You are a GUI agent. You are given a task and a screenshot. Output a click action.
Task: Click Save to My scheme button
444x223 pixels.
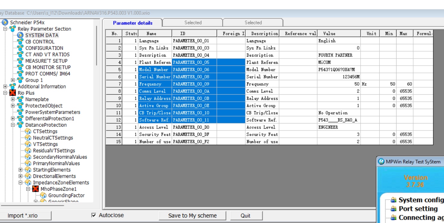click(192, 216)
